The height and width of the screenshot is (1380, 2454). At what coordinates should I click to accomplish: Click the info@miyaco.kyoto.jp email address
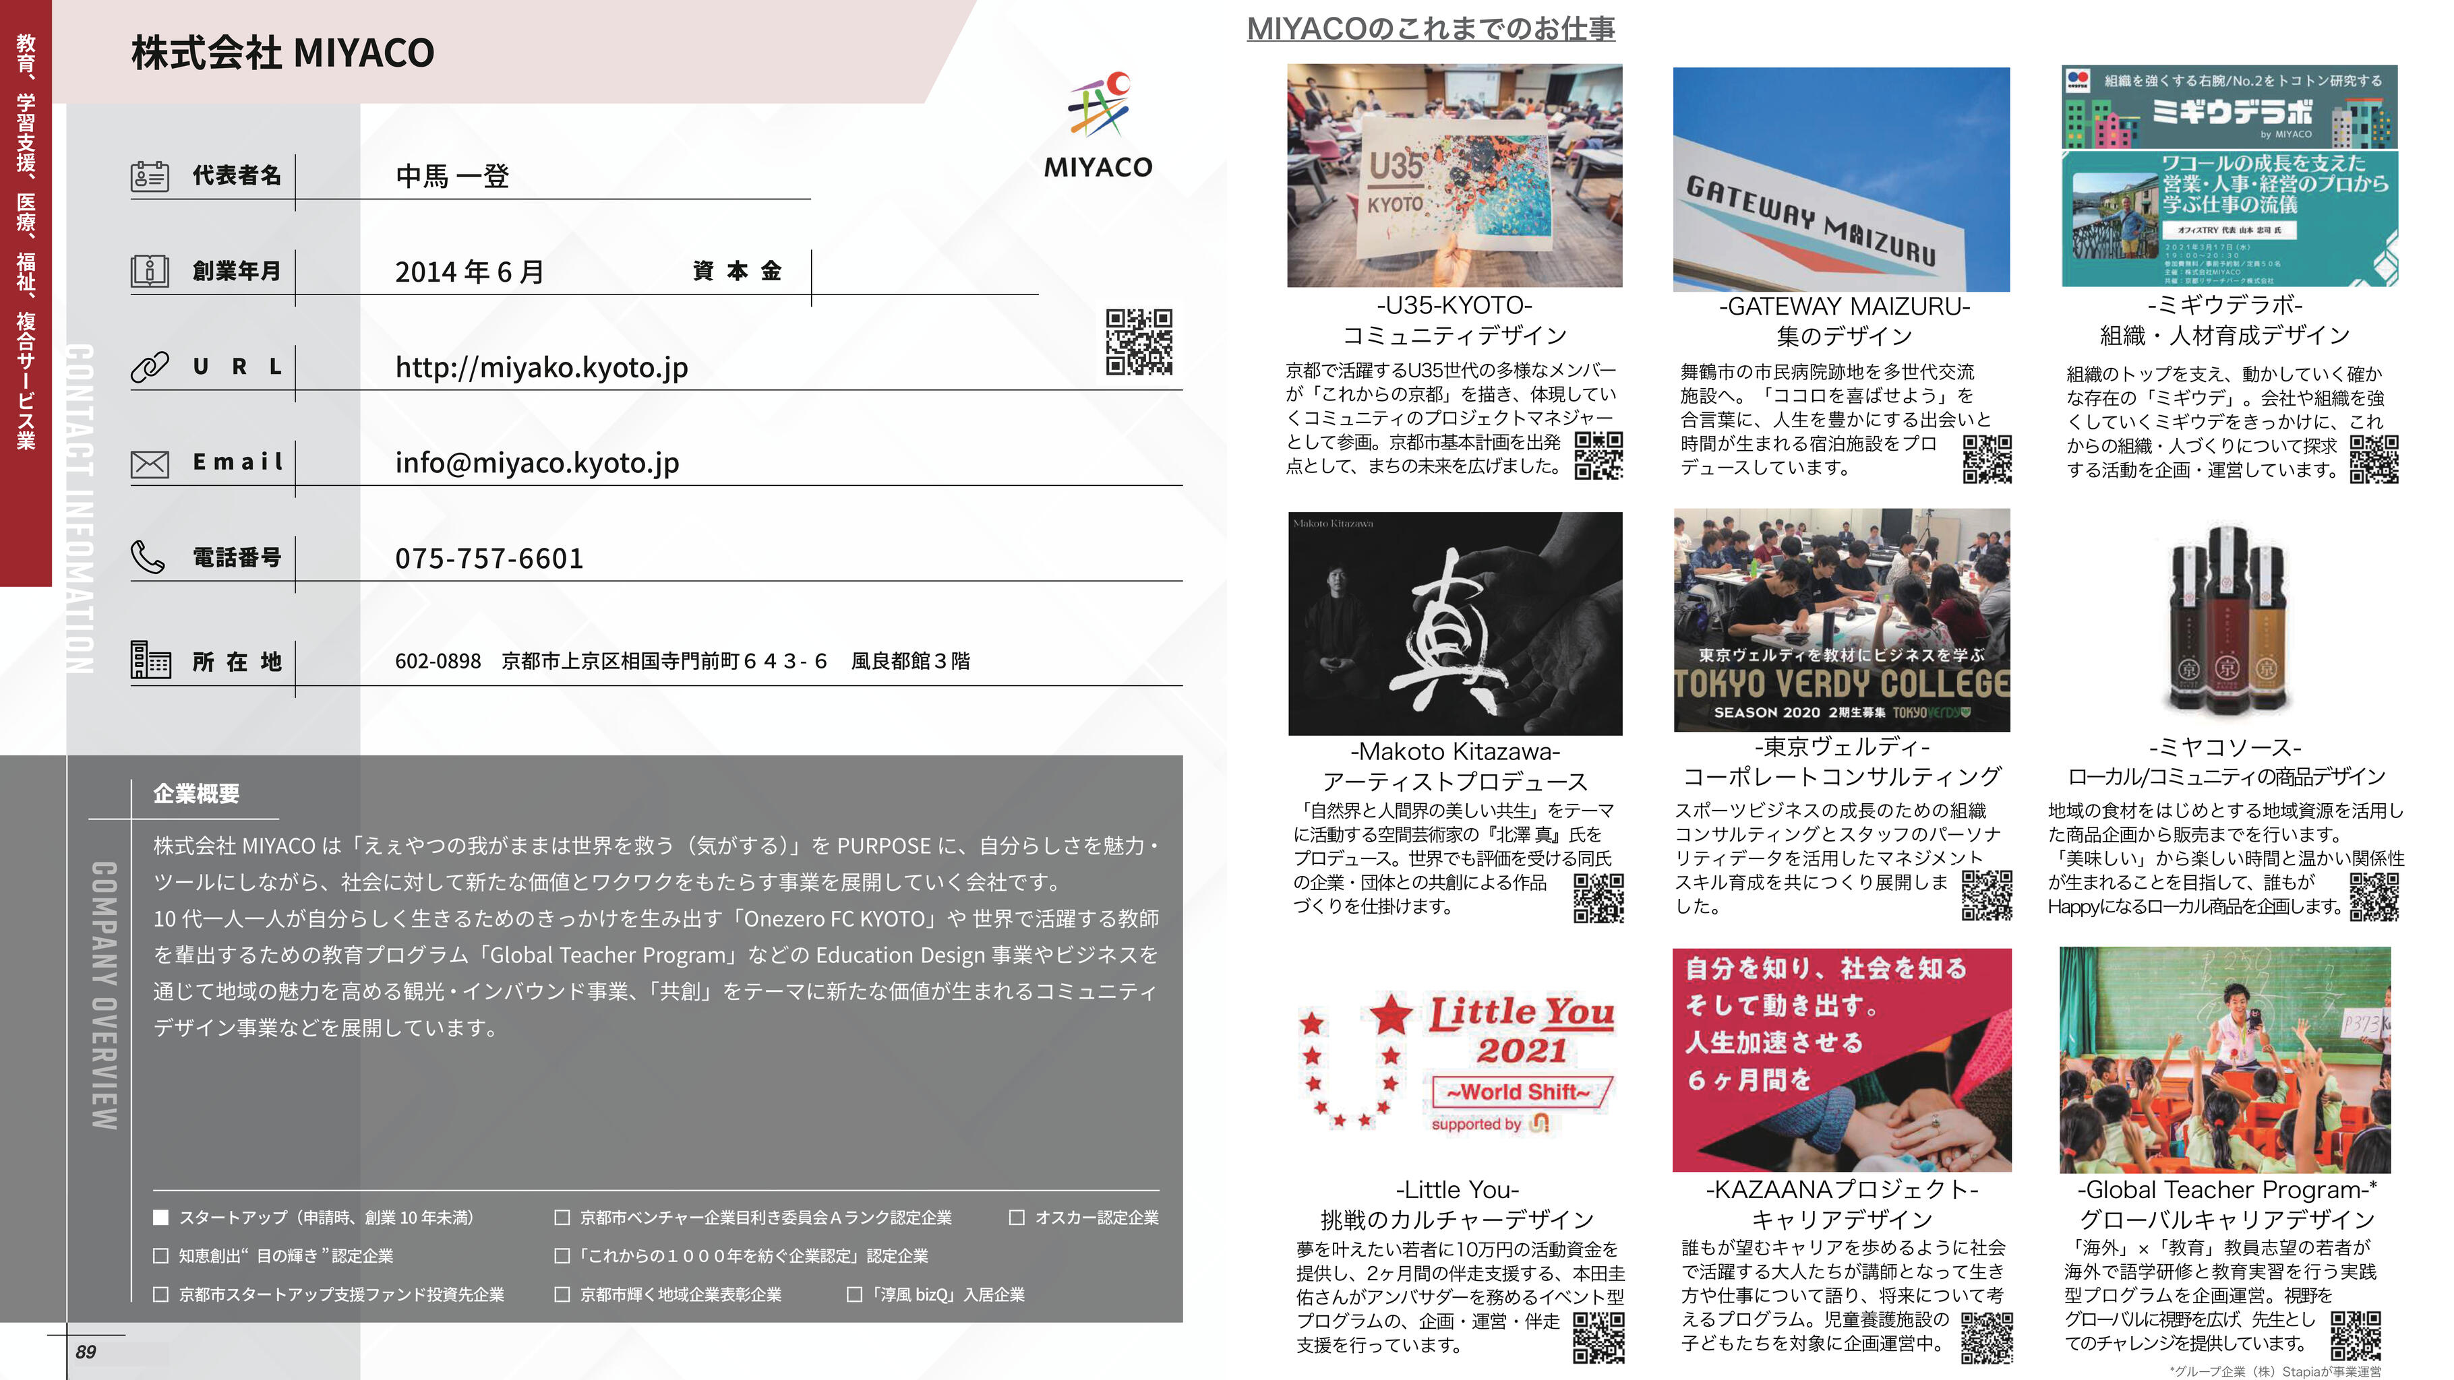[x=537, y=463]
